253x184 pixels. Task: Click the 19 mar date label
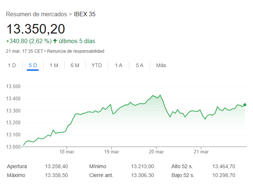[112, 152]
